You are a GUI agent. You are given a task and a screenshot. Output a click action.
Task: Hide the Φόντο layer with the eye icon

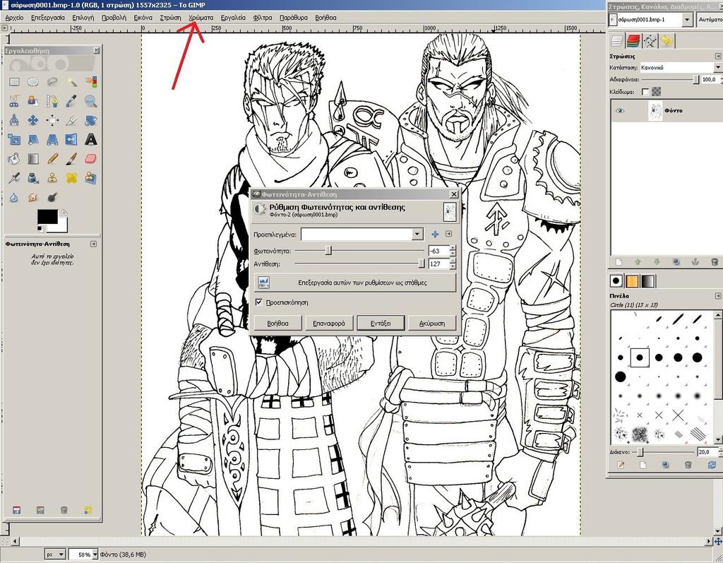pos(620,111)
